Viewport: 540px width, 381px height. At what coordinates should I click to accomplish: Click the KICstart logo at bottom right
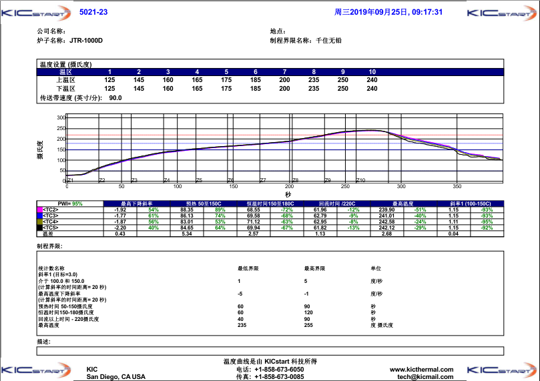tap(502, 370)
